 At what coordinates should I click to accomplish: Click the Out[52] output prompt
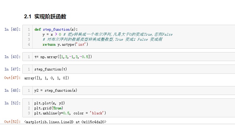coord(12,122)
